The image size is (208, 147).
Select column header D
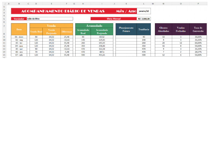tap(36, 4)
